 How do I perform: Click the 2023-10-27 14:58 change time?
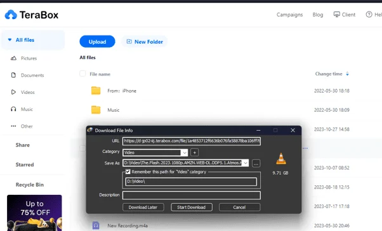click(332, 129)
